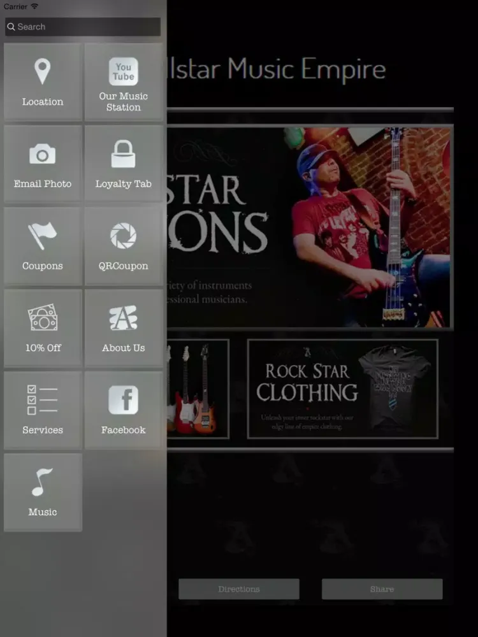Viewport: 478px width, 637px height.
Task: Launch the QRCoupon shutter icon
Action: coord(123,236)
